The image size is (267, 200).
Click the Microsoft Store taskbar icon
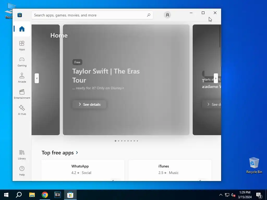[x=70, y=195]
